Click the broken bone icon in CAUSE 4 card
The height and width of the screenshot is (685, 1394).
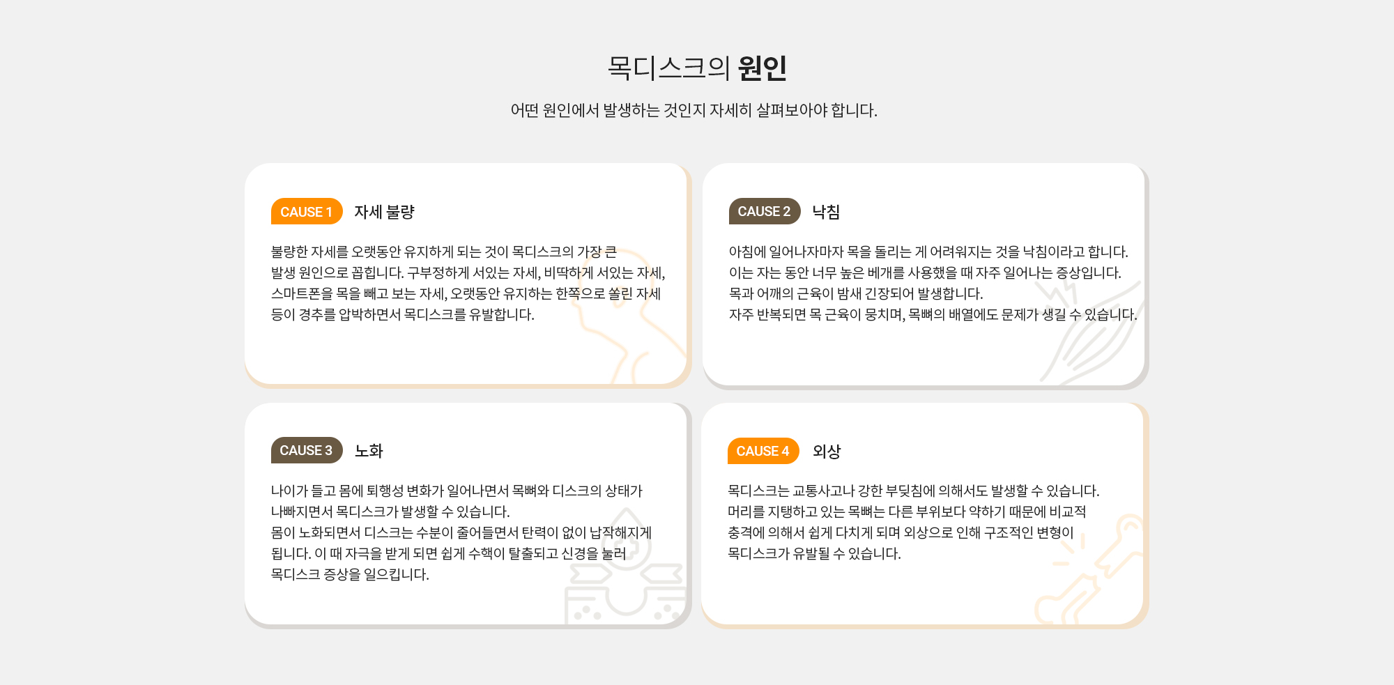click(1089, 569)
